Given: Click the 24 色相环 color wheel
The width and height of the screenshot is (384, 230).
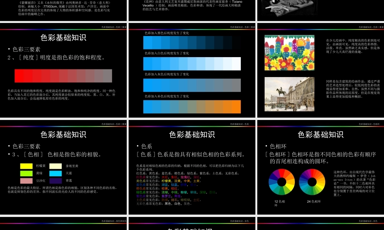Looking at the screenshot, I should [312, 182].
